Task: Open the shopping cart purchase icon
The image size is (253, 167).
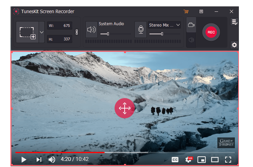Action: click(x=186, y=11)
